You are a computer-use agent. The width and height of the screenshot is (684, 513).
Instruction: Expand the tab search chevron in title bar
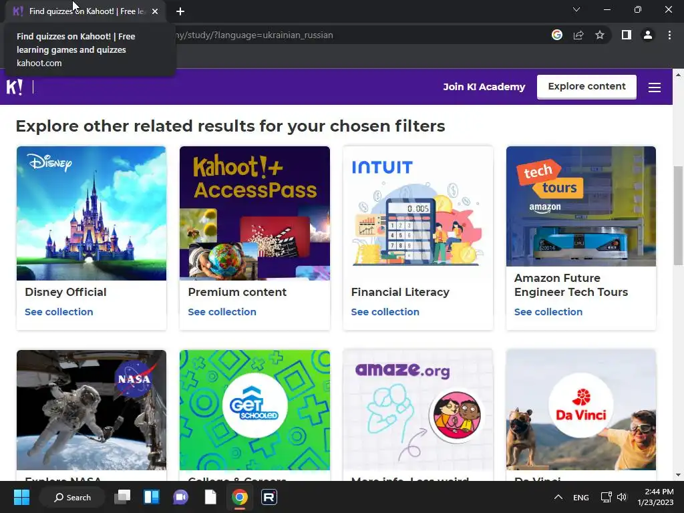point(576,9)
